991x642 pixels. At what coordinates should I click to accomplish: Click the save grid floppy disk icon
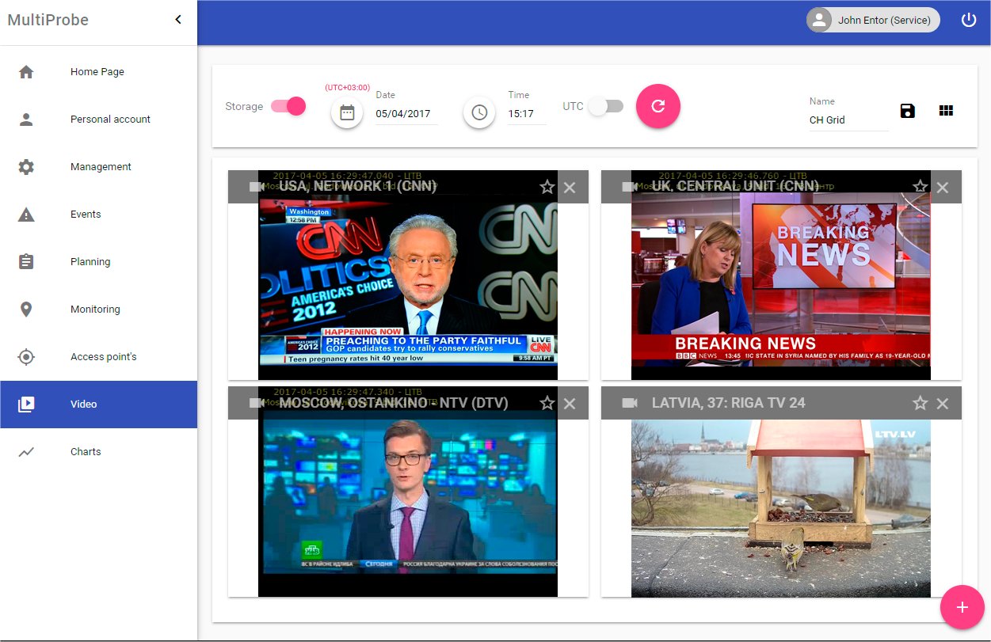click(x=908, y=111)
